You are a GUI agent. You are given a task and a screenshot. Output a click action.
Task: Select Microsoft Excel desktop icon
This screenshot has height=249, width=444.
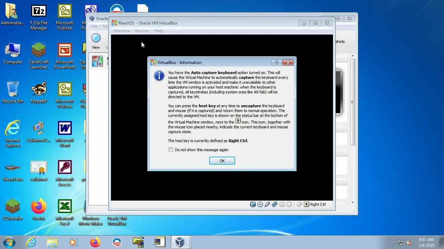[65, 212]
